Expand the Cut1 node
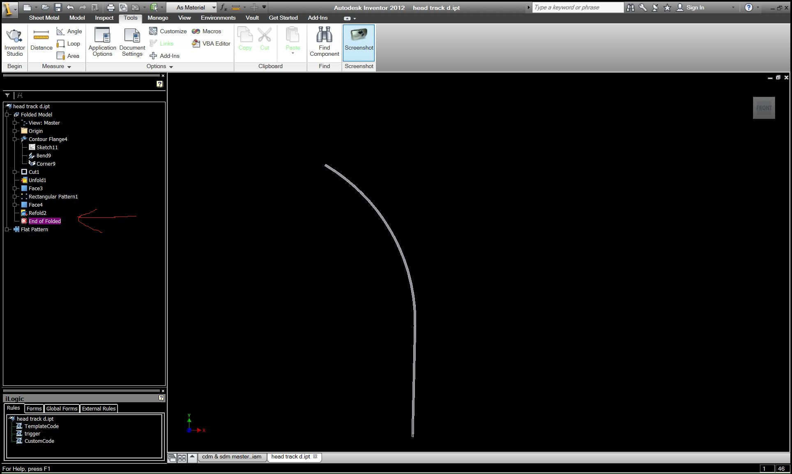The width and height of the screenshot is (792, 474). [15, 172]
